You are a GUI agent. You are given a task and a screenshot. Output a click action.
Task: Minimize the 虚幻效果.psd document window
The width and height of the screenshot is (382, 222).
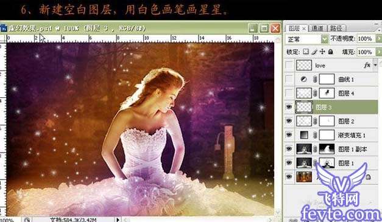click(x=253, y=28)
